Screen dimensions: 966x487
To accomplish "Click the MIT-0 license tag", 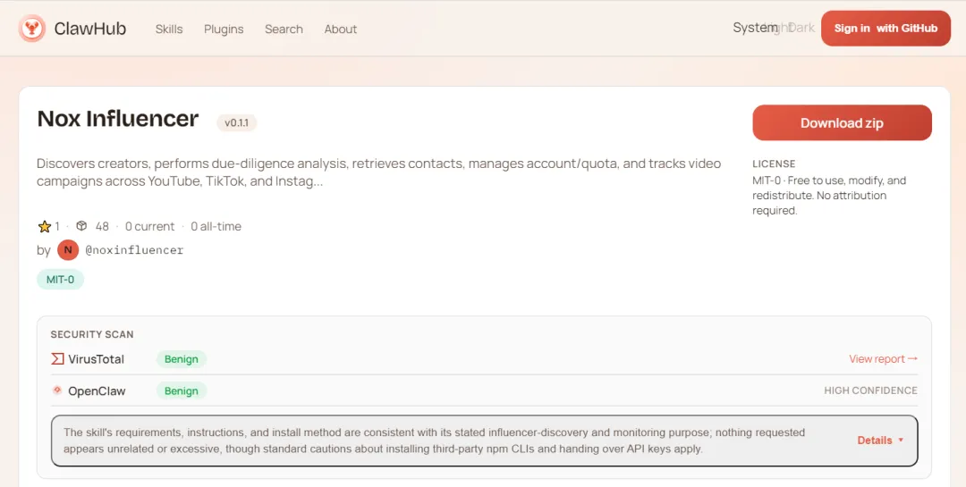I will click(x=61, y=280).
